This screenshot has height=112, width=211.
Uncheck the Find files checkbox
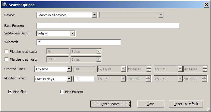click(10, 92)
